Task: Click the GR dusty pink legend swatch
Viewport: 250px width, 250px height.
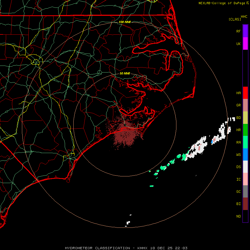Action: pyautogui.click(x=245, y=105)
